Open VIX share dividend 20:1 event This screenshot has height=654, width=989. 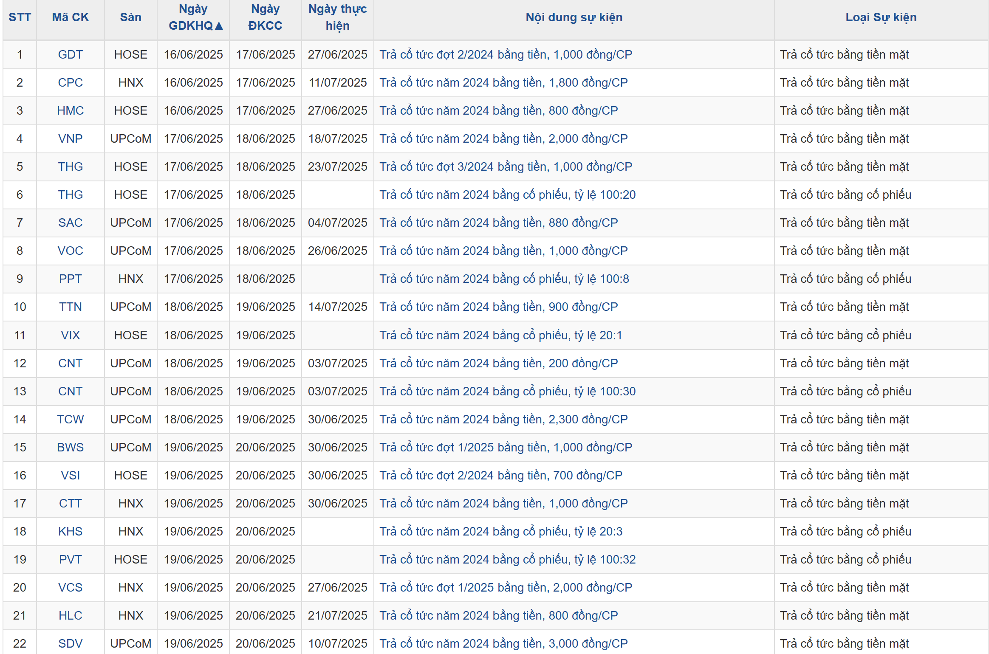(500, 335)
